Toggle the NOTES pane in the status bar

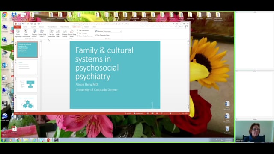point(128,113)
